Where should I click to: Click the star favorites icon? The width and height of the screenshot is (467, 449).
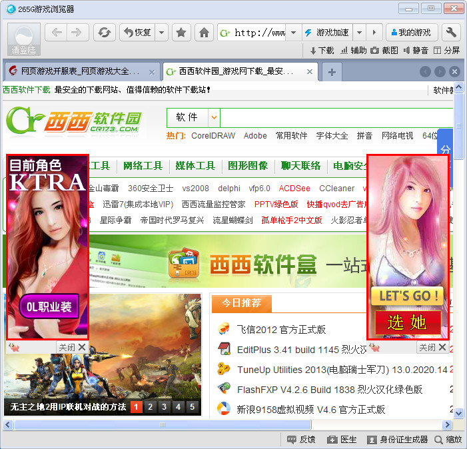coord(181,32)
